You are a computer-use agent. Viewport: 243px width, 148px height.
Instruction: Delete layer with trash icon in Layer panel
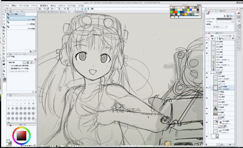[235, 144]
